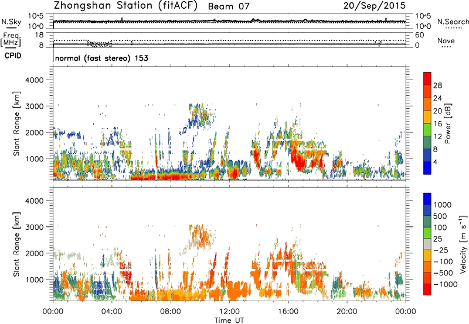
Task: Click the velocity colorbar gray -25 to 25 segment
Action: [x=427, y=244]
